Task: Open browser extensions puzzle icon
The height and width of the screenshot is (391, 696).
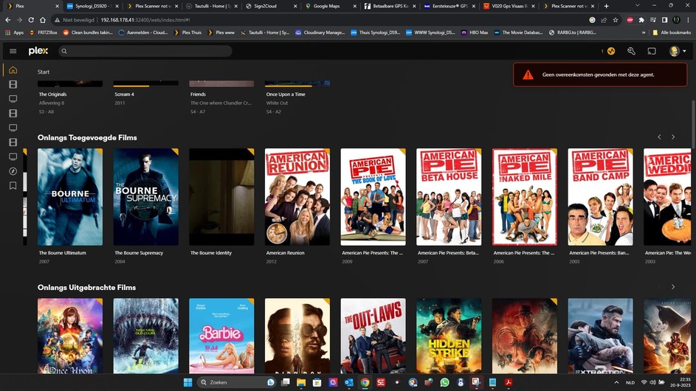Action: point(641,20)
